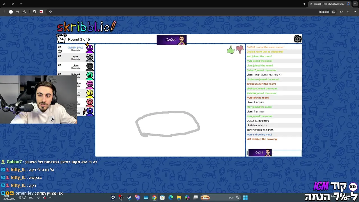Click the microphone tray icon
The image size is (359, 202).
click(38, 198)
